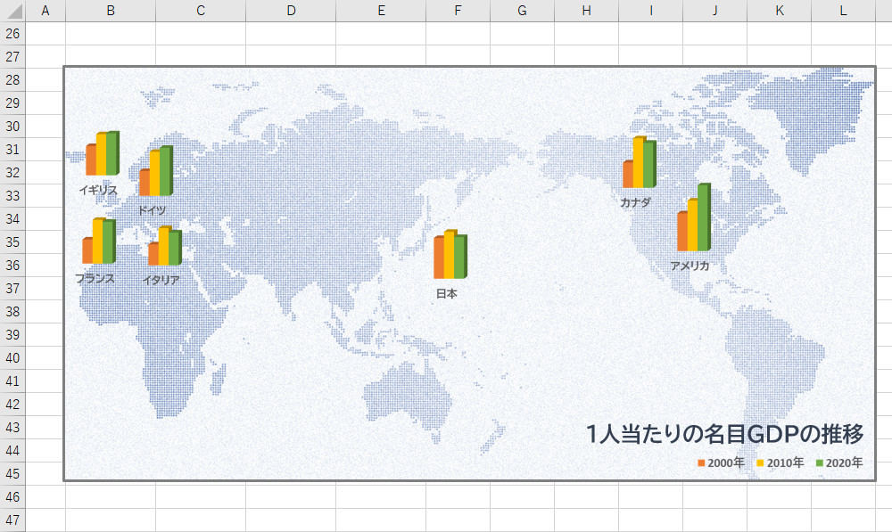Viewport: 892px width, 532px height.
Task: Click the orange 2000年 bar for アメリカ
Action: (682, 232)
